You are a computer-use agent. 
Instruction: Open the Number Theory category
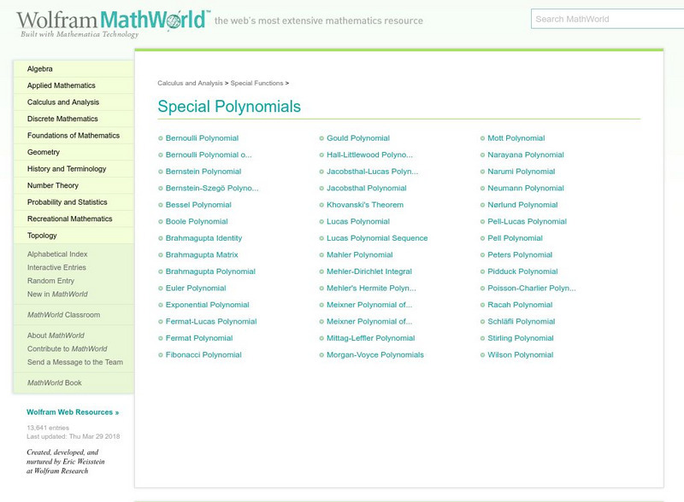click(54, 185)
